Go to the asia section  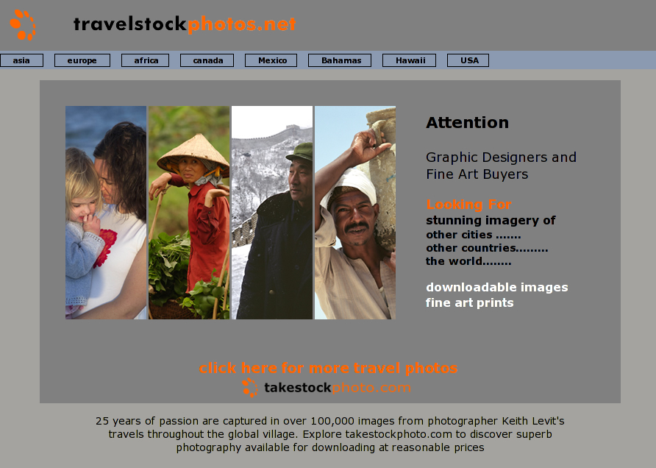tap(21, 60)
